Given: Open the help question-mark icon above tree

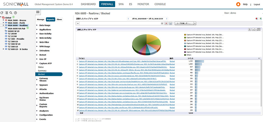Looking at the screenshot, I should [x=15, y=13].
